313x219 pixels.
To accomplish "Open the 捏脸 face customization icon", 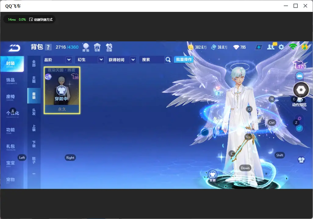I will pyautogui.click(x=86, y=47).
